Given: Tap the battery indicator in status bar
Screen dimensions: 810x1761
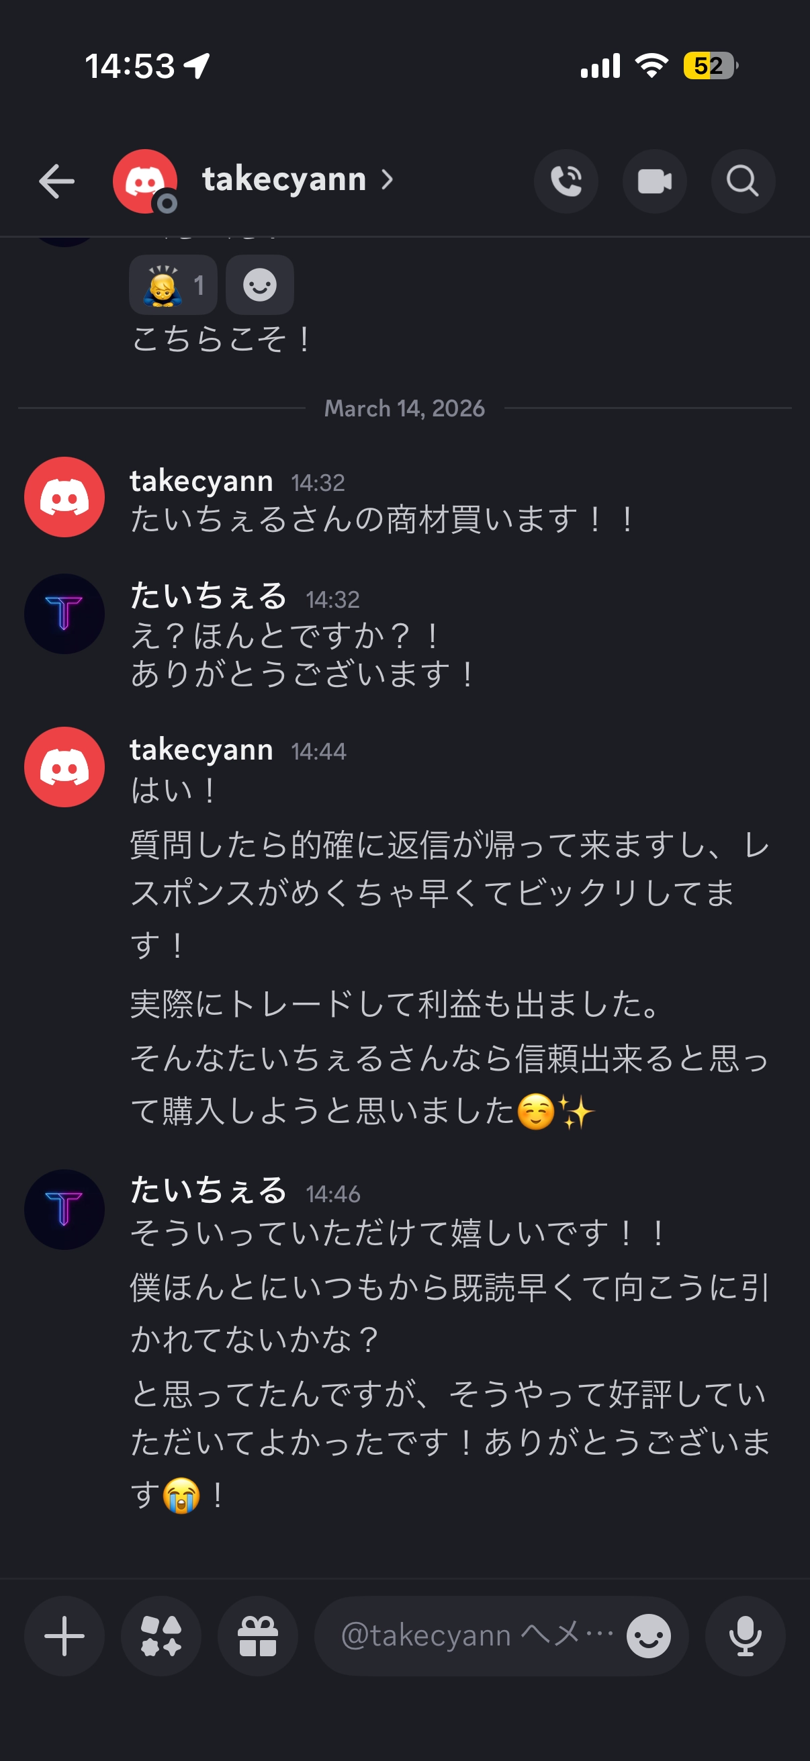Looking at the screenshot, I should pos(709,66).
